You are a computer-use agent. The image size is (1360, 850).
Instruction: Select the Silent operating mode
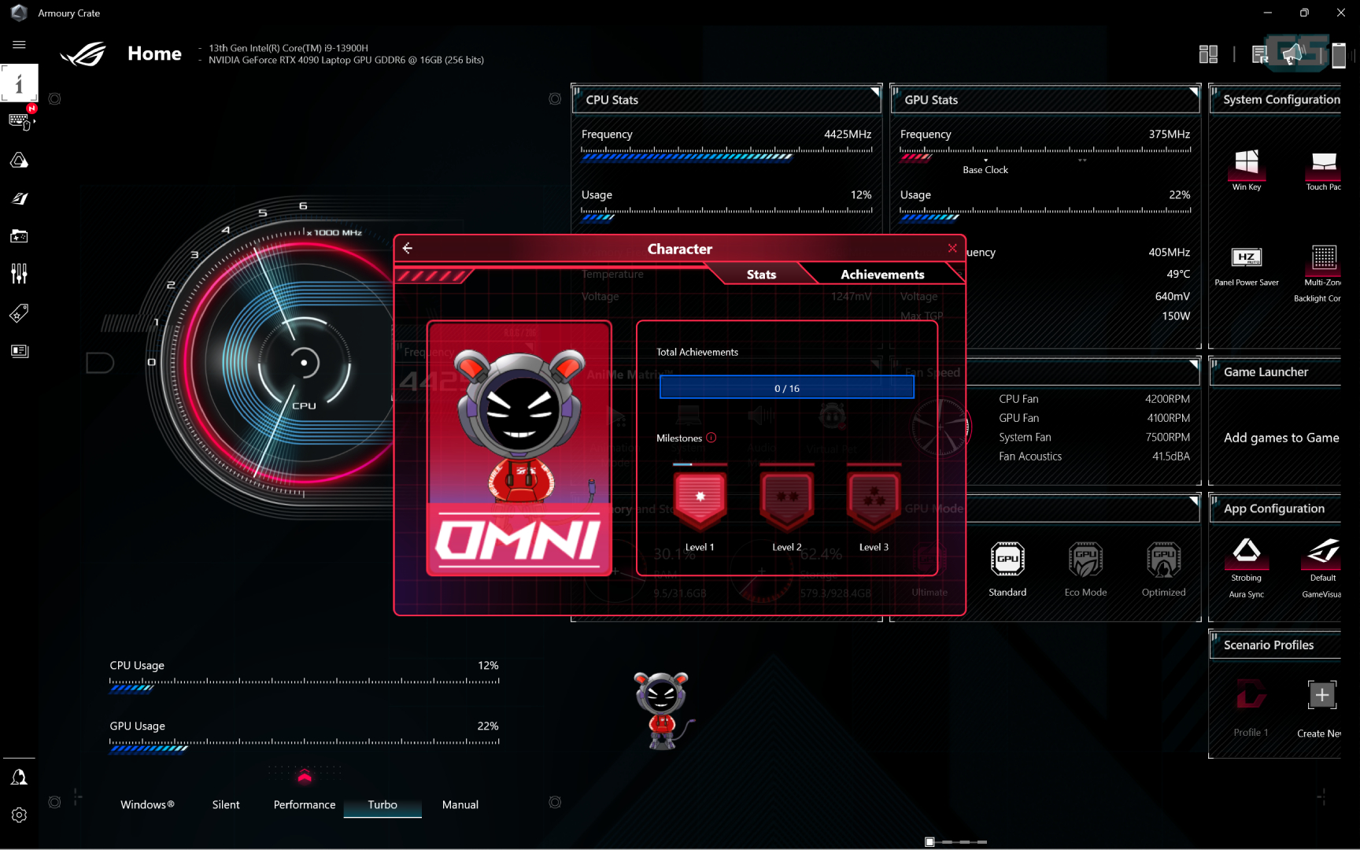click(226, 804)
